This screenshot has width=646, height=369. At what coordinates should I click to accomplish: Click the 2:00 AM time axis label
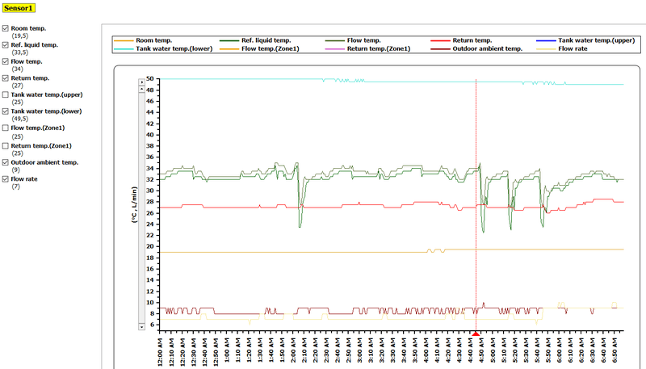click(x=293, y=352)
